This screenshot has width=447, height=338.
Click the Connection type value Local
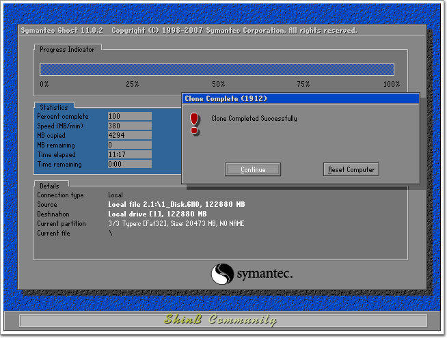point(116,195)
